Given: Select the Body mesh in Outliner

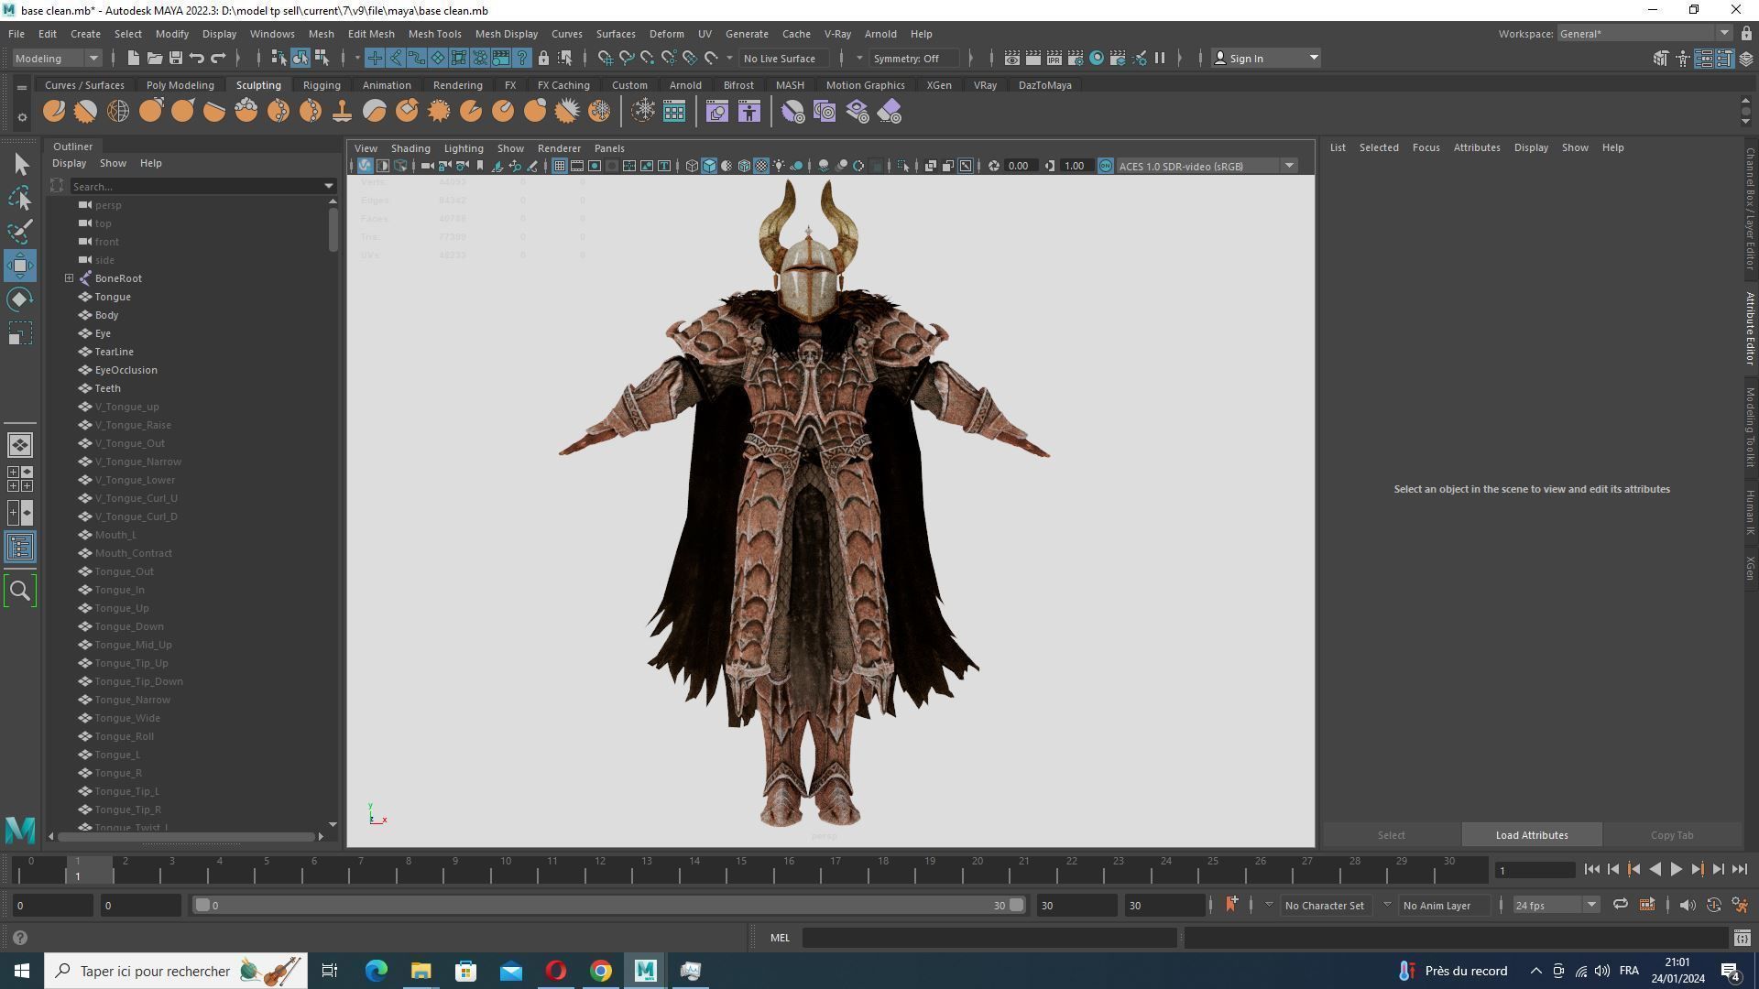Looking at the screenshot, I should point(106,315).
